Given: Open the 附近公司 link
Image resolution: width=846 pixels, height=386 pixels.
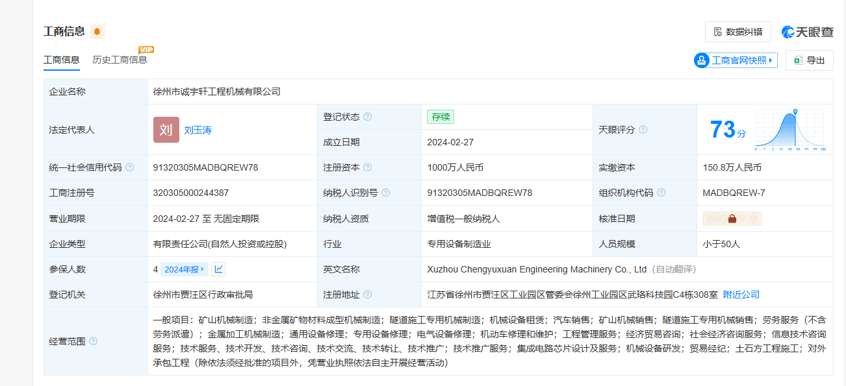Looking at the screenshot, I should 741,295.
